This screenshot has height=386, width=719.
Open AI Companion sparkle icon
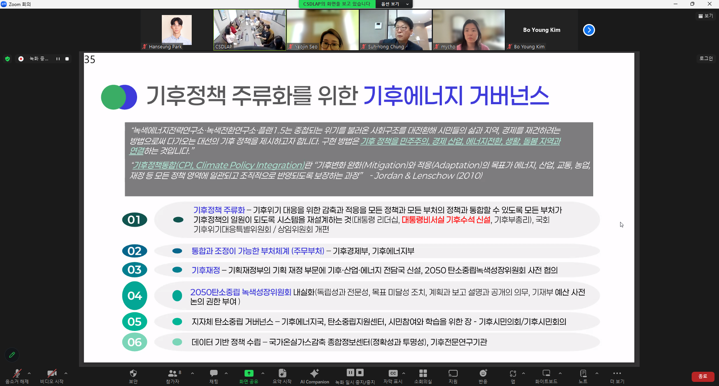click(315, 373)
